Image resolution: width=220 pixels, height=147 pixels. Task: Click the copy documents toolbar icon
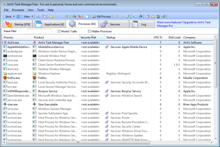pos(148,17)
